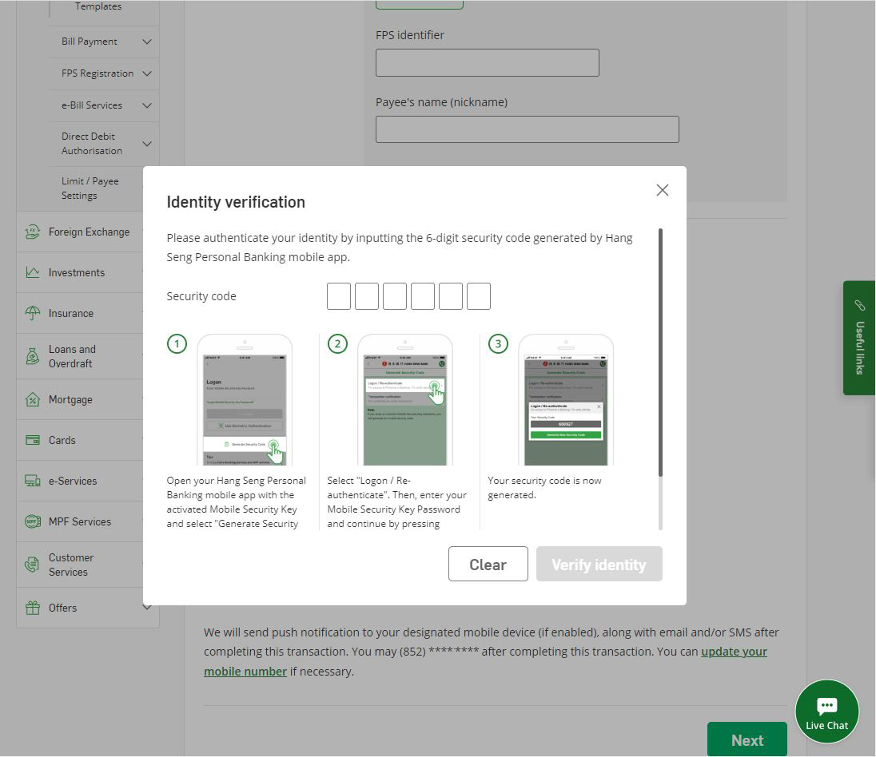
Task: Click the Loans and Overdraft money bag icon
Action: [x=33, y=356]
